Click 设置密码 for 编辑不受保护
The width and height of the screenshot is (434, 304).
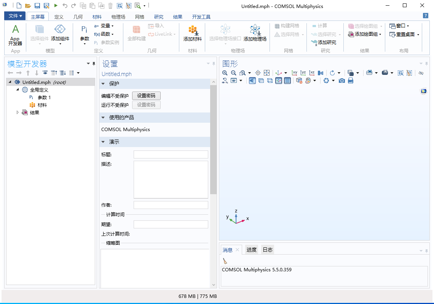[x=146, y=96]
